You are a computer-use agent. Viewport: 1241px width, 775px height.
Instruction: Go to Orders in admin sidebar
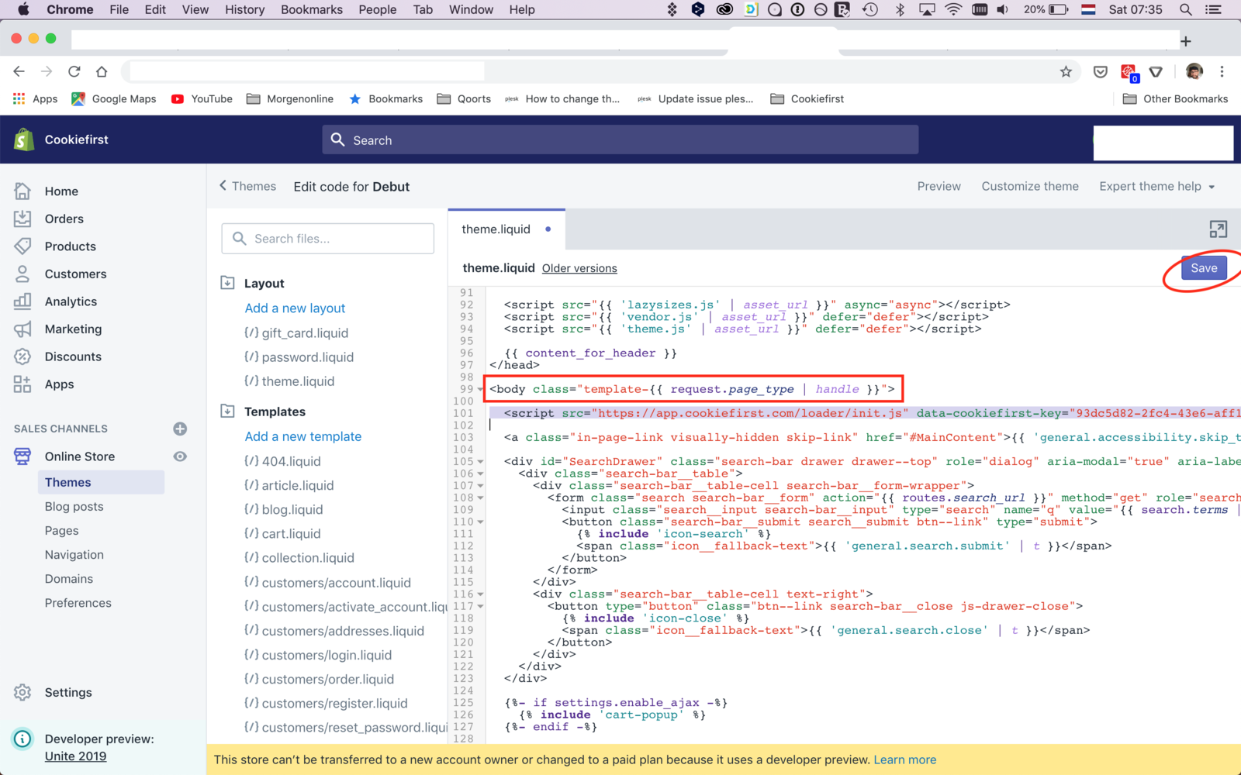(64, 219)
